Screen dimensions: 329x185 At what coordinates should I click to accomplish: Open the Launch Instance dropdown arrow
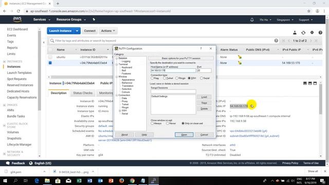[77, 31]
